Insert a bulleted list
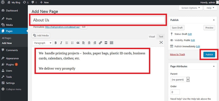219x101 pixels. [x=67, y=43]
